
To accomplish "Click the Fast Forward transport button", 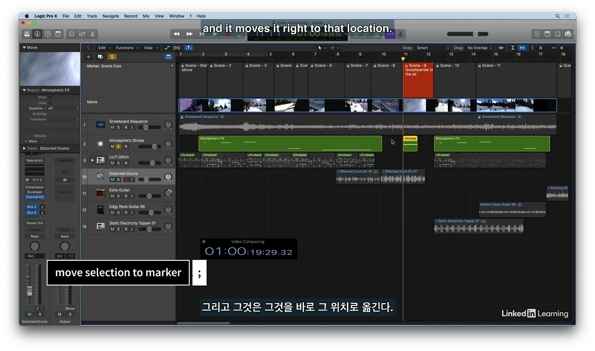I will coord(190,34).
